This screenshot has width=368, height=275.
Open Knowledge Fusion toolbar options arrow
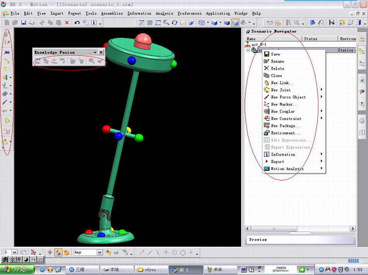[x=95, y=53]
